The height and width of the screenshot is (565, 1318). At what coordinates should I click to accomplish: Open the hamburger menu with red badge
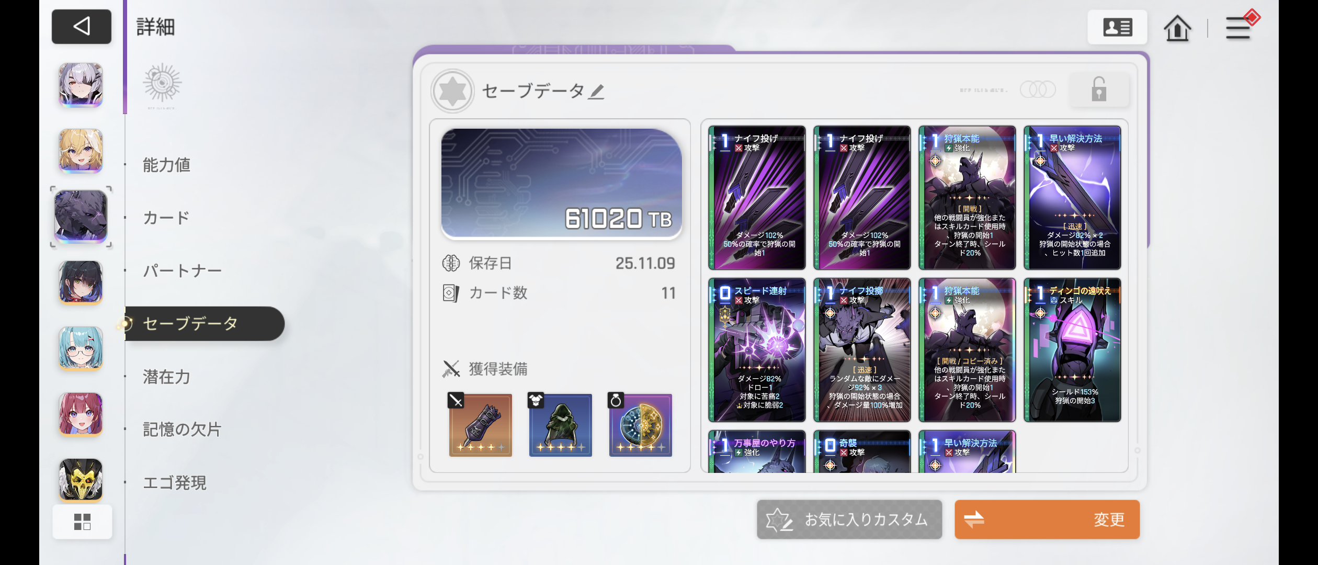click(x=1239, y=27)
